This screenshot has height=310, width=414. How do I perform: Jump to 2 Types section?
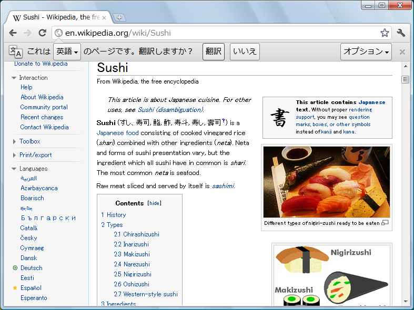(x=112, y=225)
